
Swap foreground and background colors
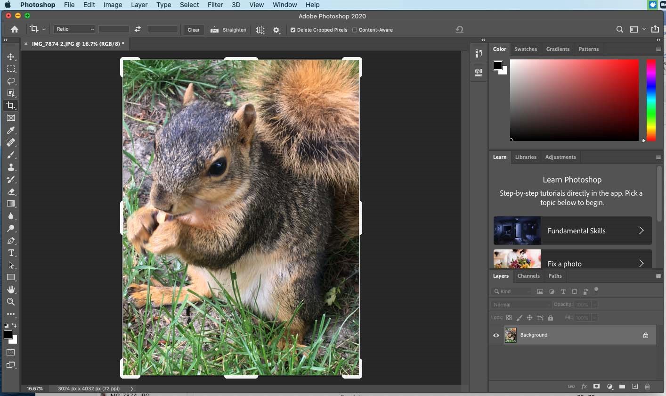(x=15, y=325)
